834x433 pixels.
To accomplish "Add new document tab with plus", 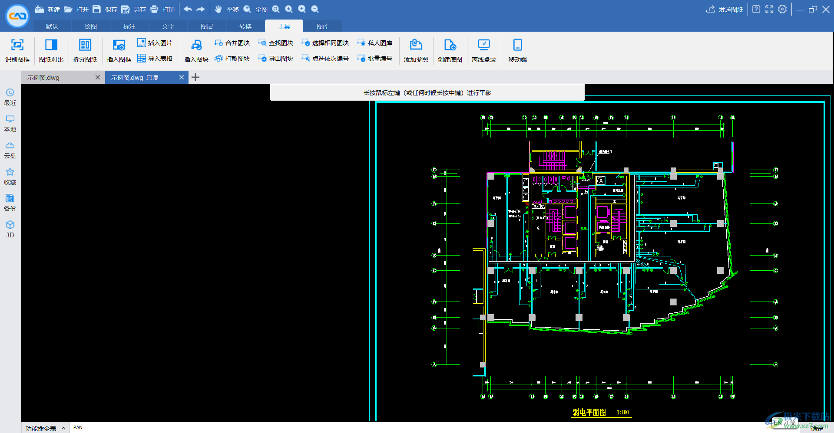I will pyautogui.click(x=195, y=77).
